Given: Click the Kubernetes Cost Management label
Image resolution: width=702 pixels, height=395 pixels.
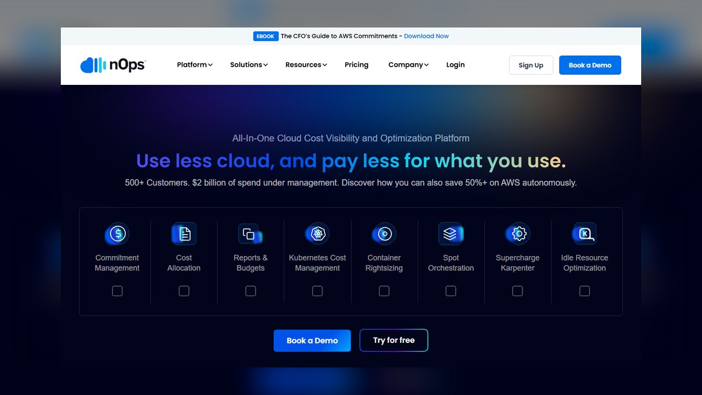Looking at the screenshot, I should click(x=317, y=263).
